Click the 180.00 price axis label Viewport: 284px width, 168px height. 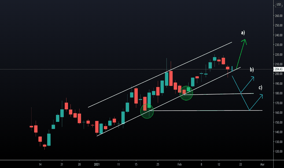[x=279, y=93]
